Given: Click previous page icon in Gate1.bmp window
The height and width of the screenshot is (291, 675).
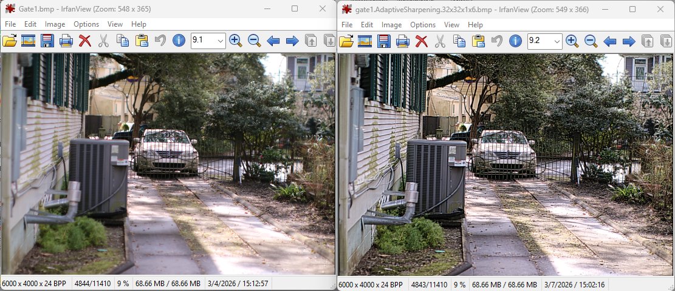Looking at the screenshot, I should pyautogui.click(x=311, y=41).
